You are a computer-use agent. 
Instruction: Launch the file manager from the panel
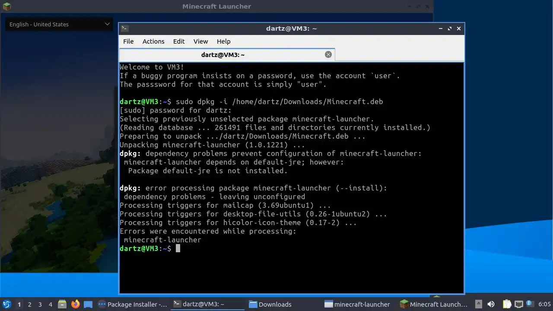pyautogui.click(x=62, y=304)
